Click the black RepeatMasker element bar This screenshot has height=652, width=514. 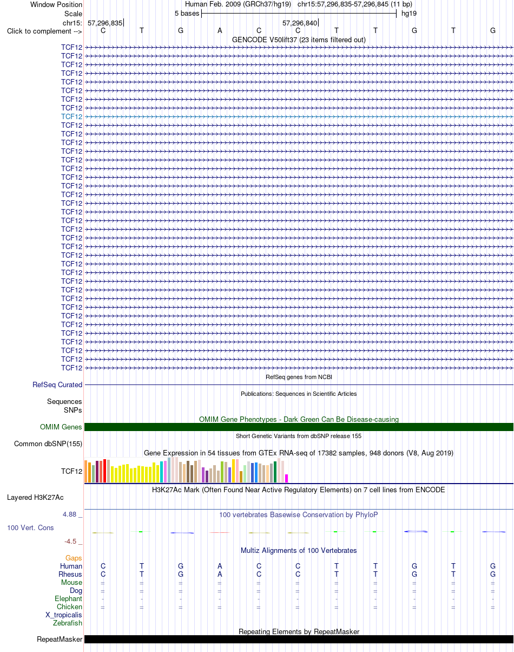point(299,639)
